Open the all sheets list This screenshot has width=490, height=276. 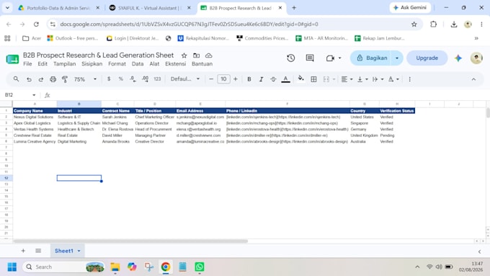[38, 251]
